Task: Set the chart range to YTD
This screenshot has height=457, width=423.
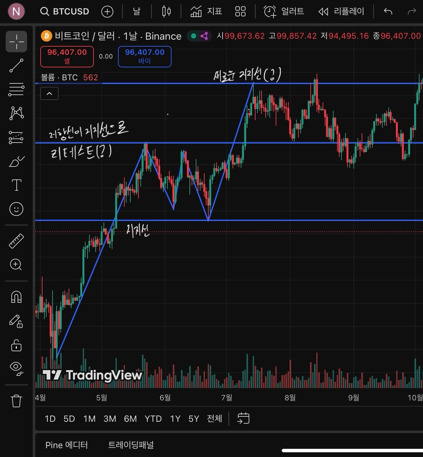Action: 153,419
